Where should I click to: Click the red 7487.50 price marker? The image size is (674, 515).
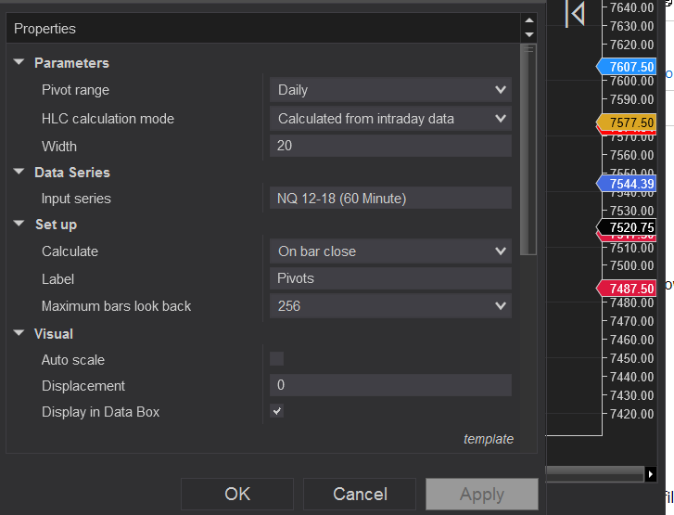628,289
